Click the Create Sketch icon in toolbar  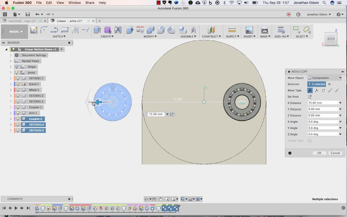34,30
